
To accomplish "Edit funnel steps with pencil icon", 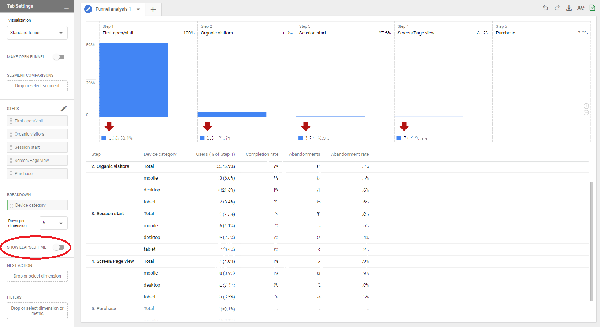I will (x=64, y=109).
